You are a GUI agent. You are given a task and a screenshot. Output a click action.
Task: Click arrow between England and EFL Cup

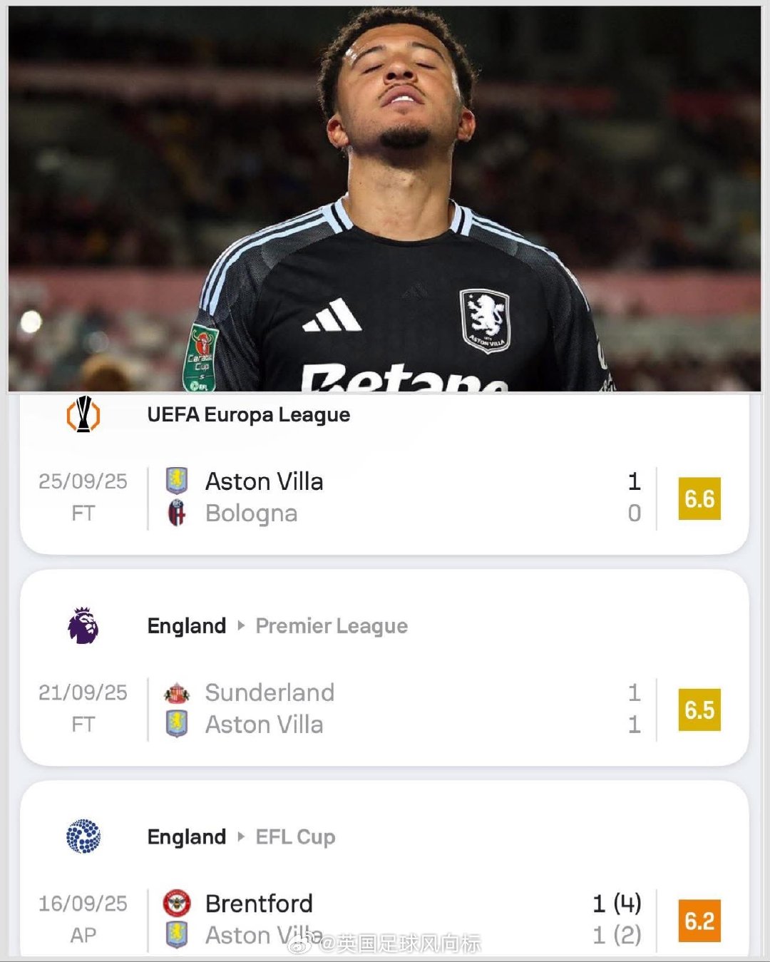click(241, 836)
